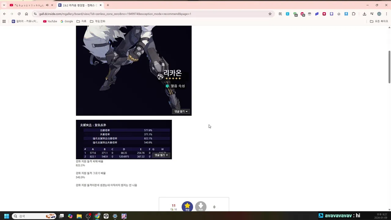
Task: Expand 댓글 열기 on the 리카온 character image
Action: (181, 112)
